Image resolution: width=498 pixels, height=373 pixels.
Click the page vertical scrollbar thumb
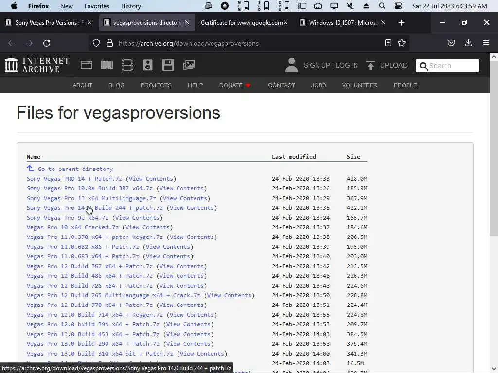(x=494, y=149)
